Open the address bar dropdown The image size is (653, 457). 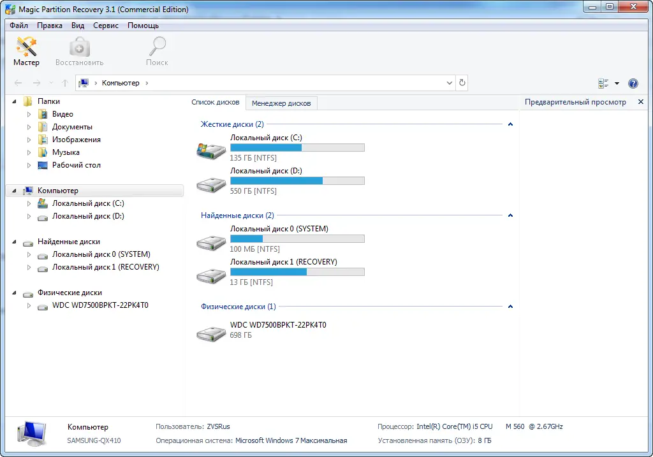pyautogui.click(x=448, y=83)
